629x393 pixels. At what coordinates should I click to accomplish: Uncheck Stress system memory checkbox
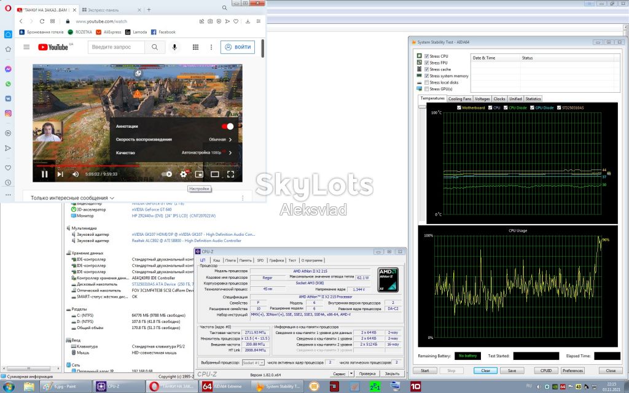[426, 76]
